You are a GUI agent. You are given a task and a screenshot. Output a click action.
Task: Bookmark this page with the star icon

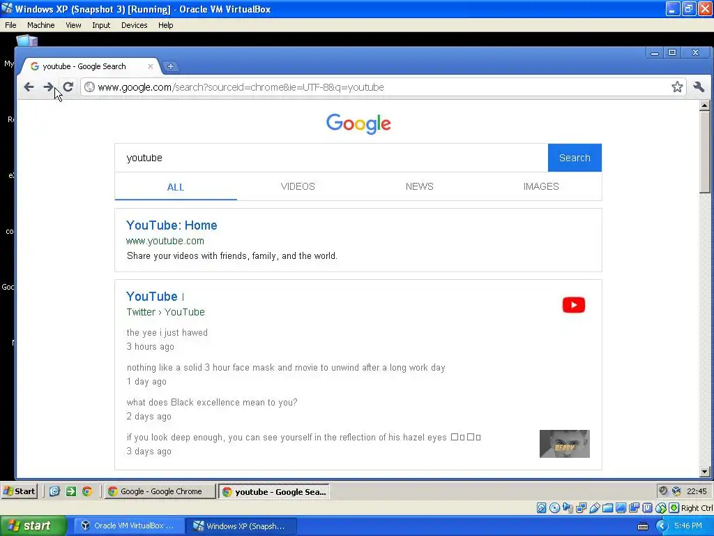(677, 87)
